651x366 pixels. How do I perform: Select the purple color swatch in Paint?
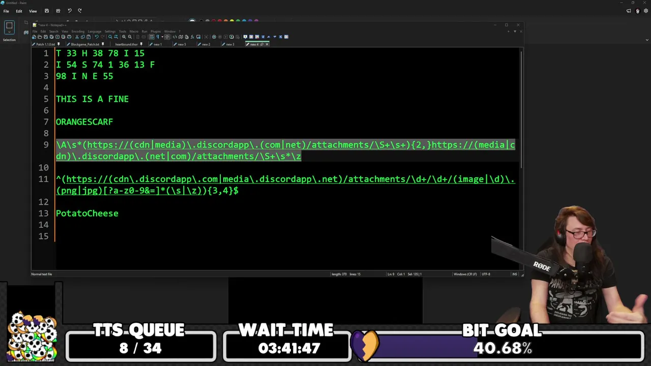[256, 21]
